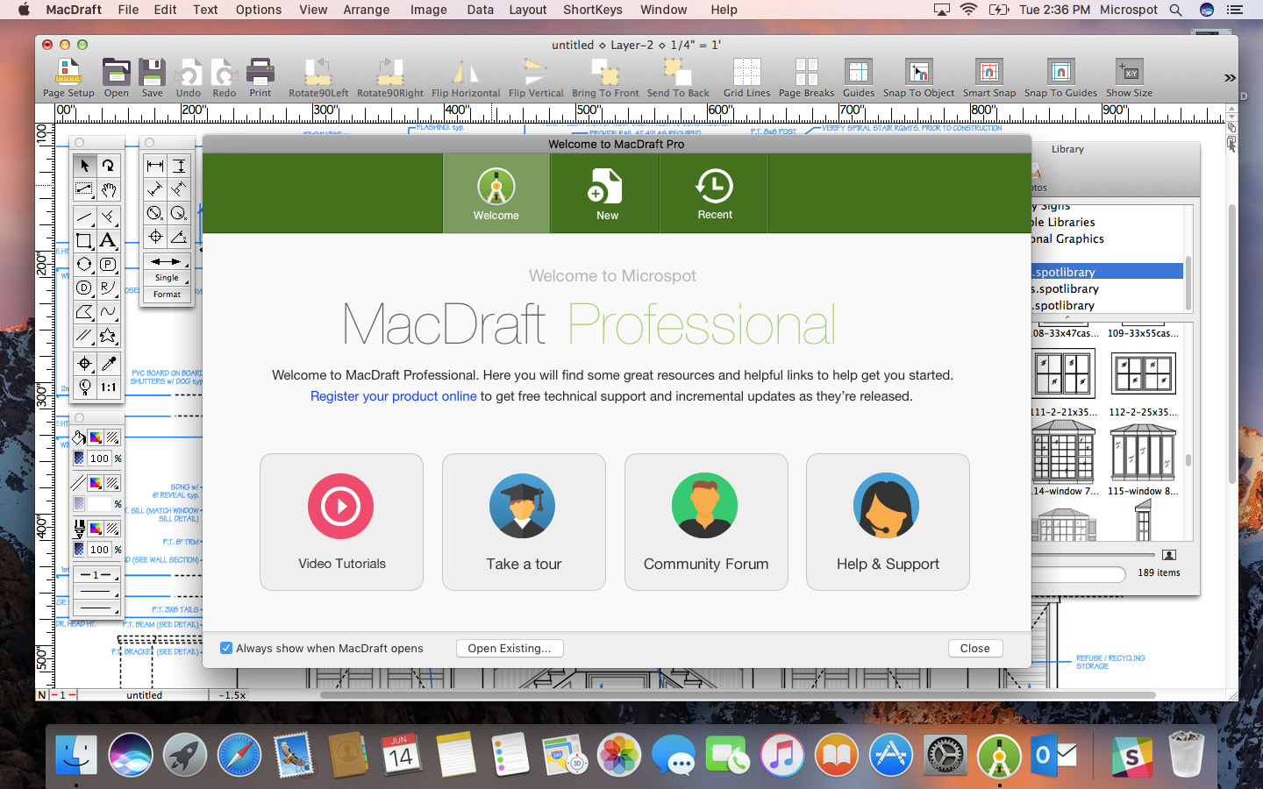The image size is (1263, 789).
Task: Click the Open Existing... button
Action: (x=510, y=648)
